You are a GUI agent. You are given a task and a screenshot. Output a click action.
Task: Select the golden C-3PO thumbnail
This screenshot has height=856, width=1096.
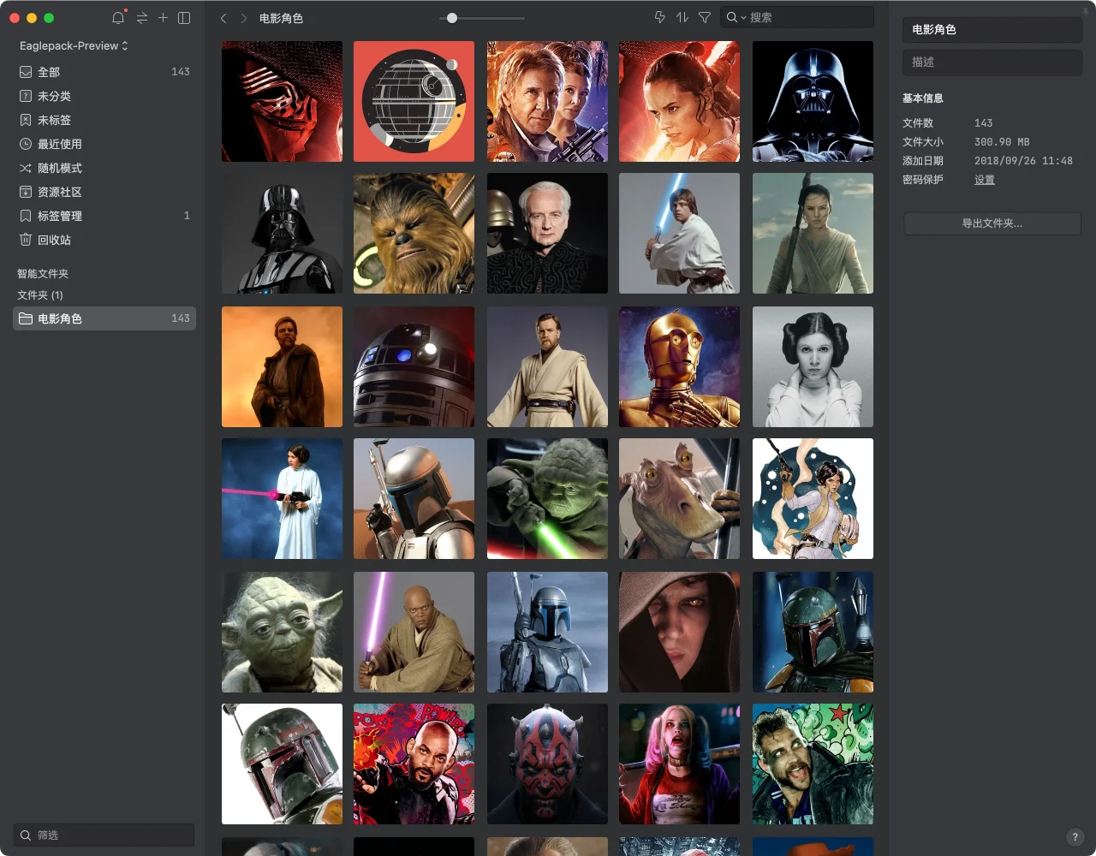[680, 366]
